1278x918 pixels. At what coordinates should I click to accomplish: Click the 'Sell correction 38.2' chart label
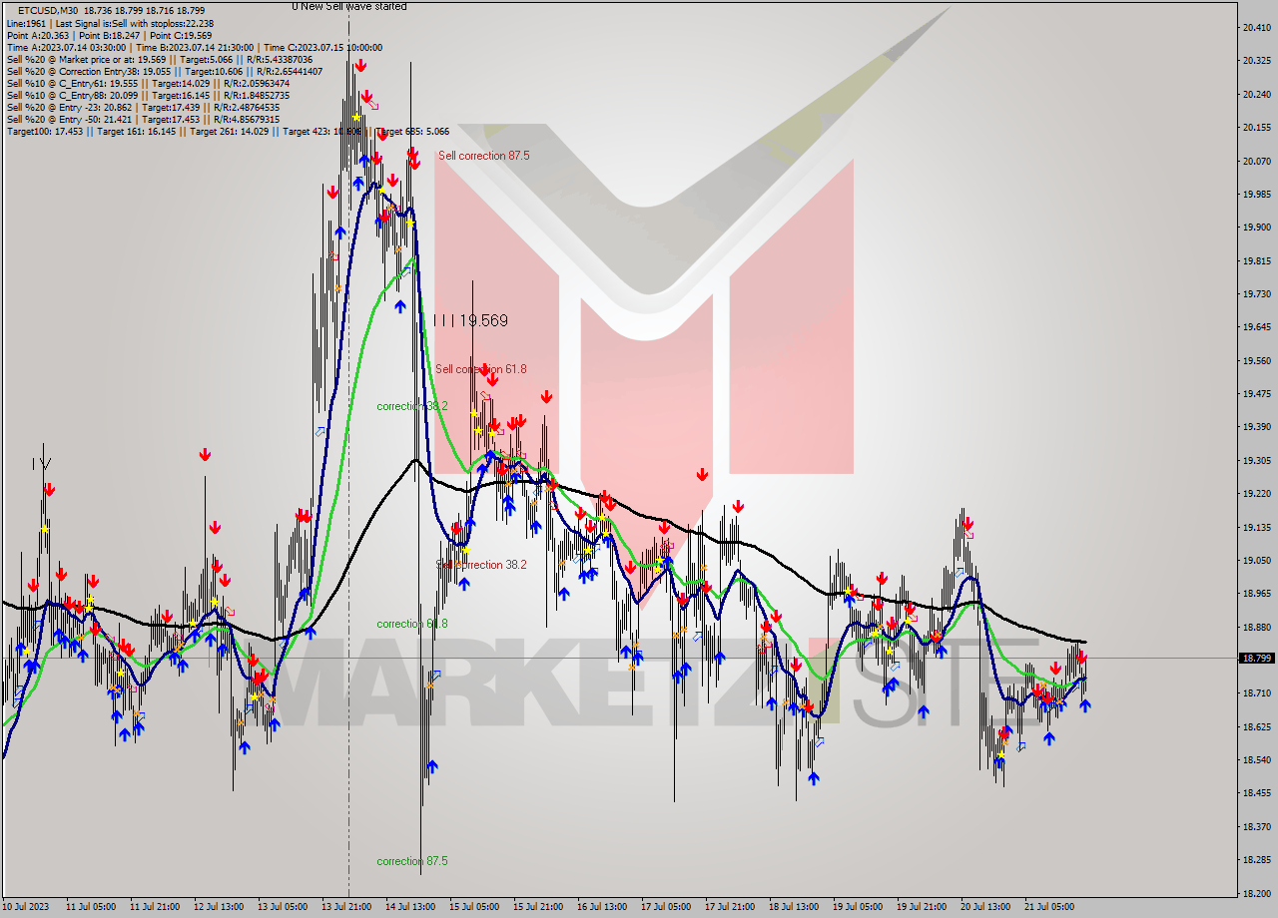coord(482,565)
